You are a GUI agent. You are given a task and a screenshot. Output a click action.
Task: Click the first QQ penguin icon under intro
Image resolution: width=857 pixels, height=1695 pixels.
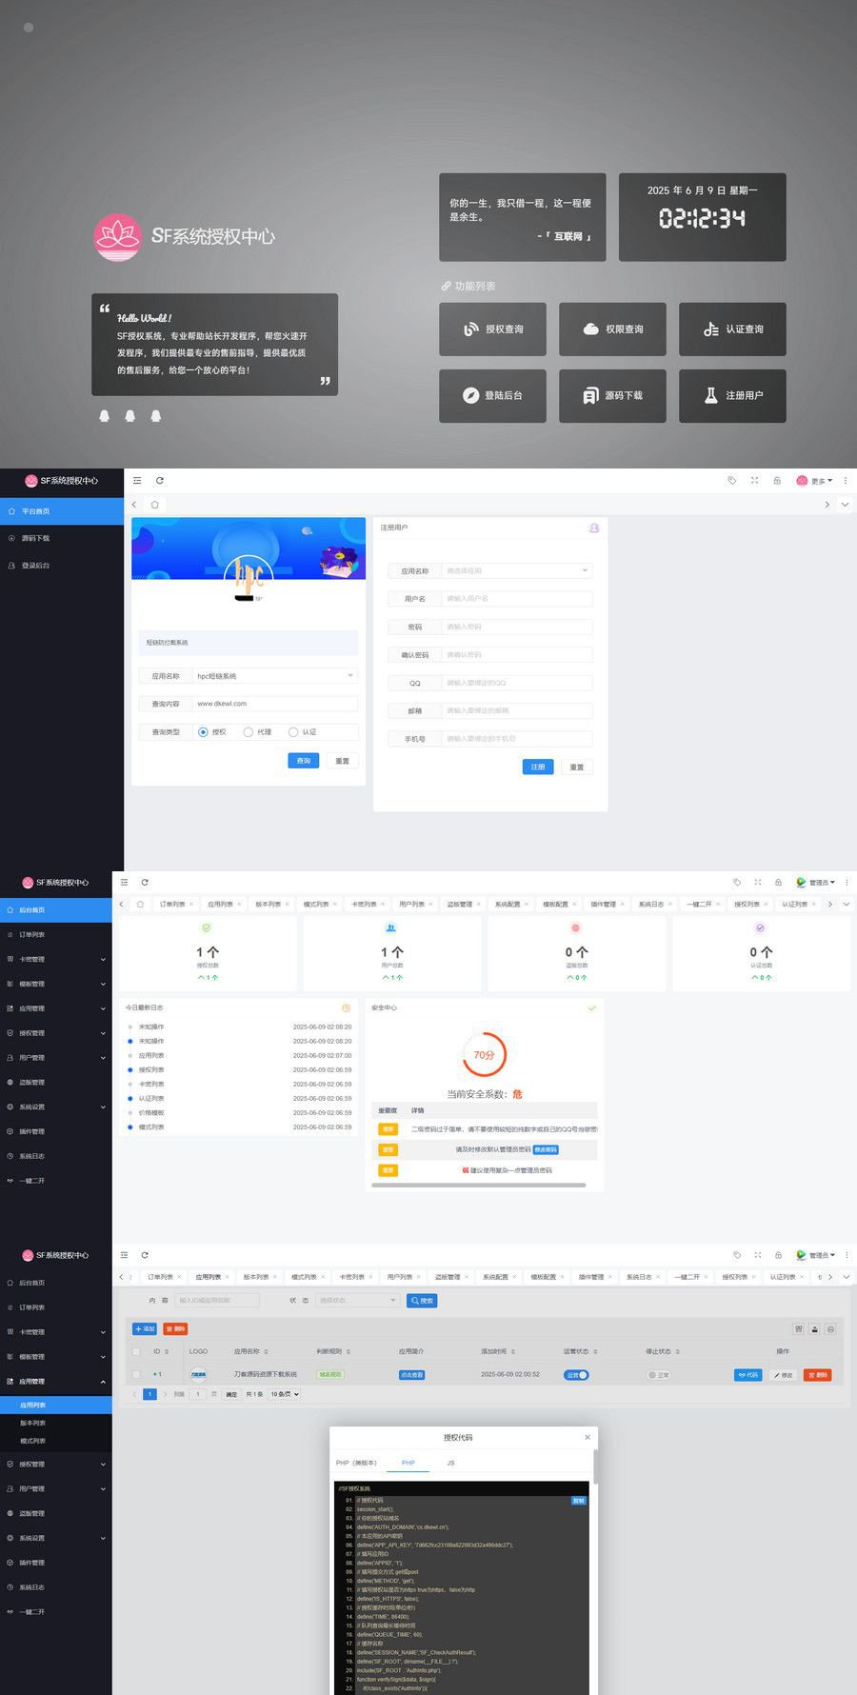[x=105, y=416]
